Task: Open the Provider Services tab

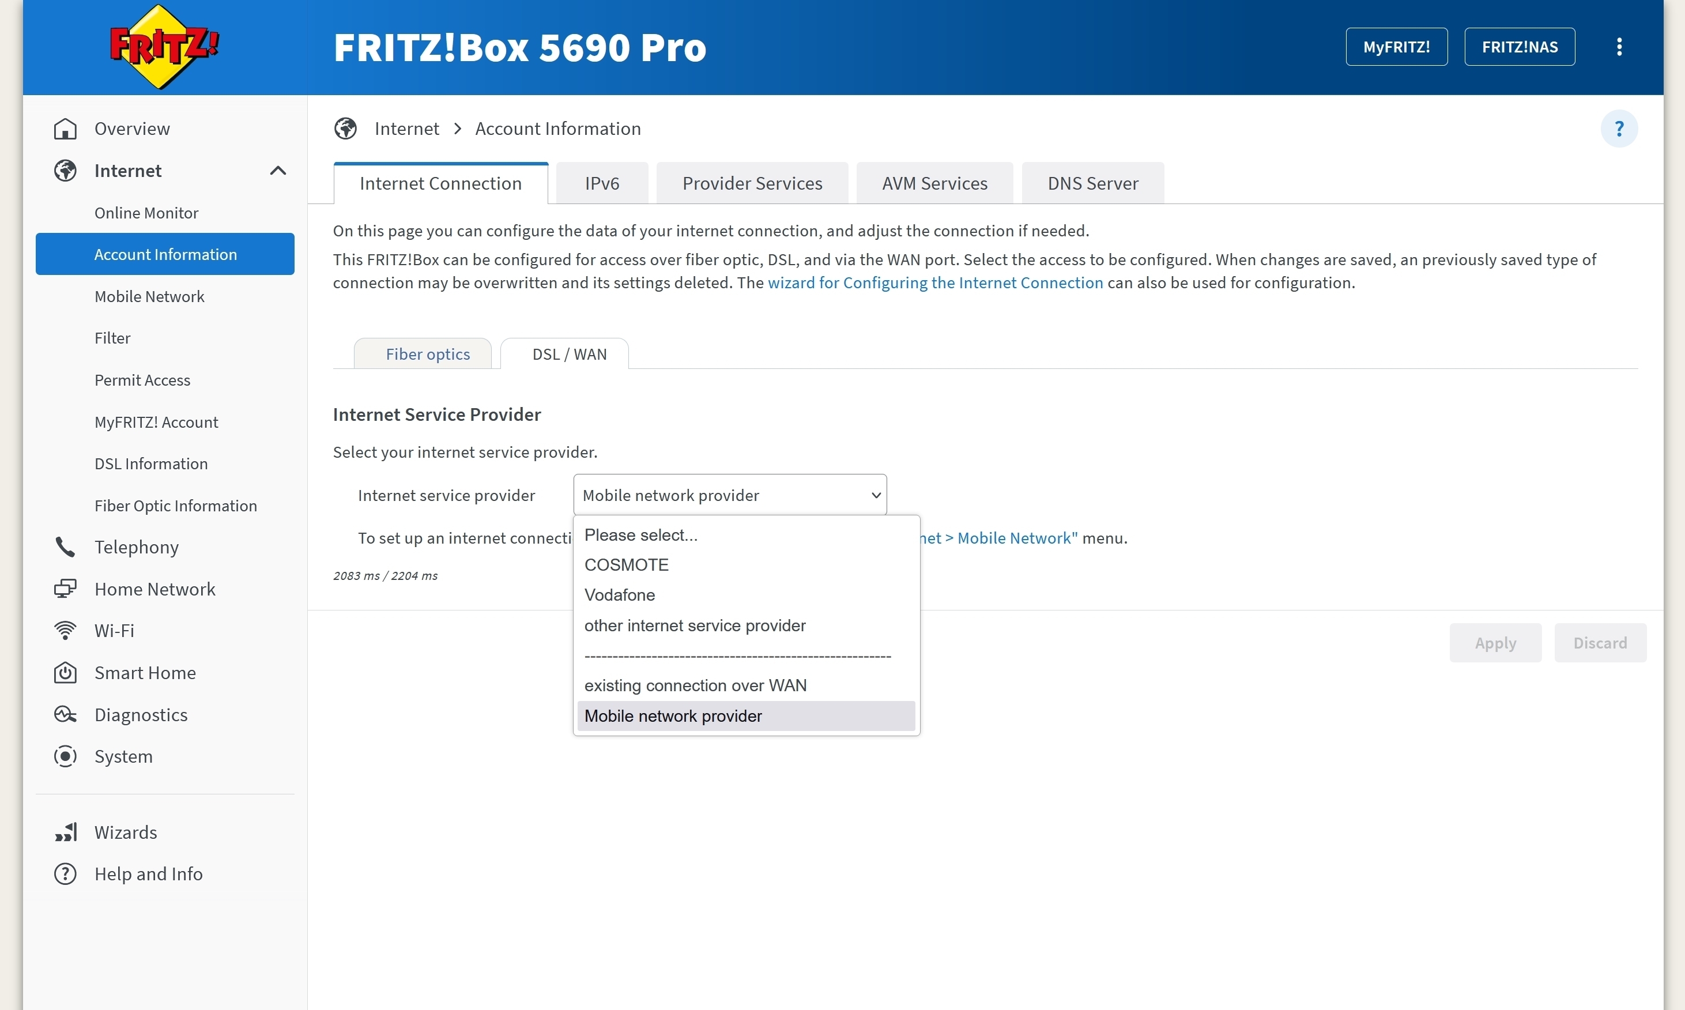Action: tap(752, 183)
